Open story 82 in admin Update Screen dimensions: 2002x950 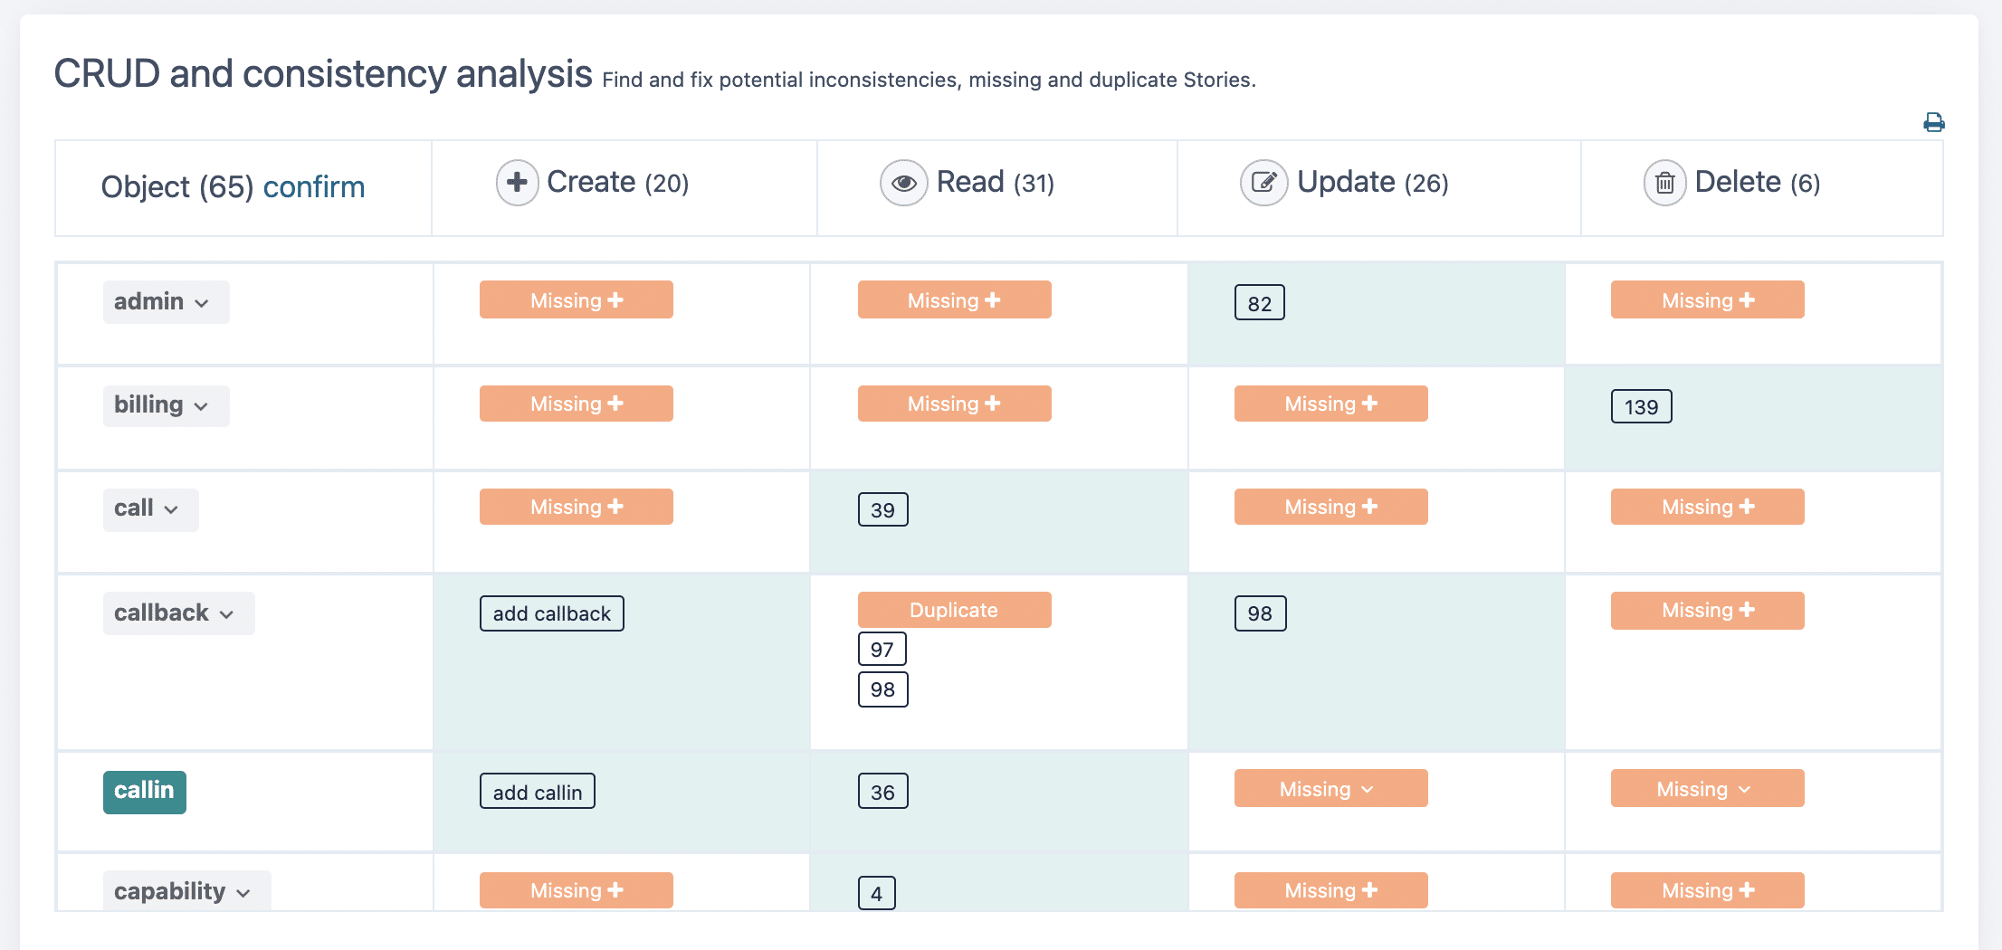[x=1259, y=303]
